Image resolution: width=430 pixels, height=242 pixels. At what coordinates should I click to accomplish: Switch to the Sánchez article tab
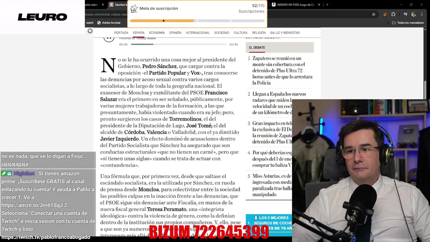[x=119, y=5]
